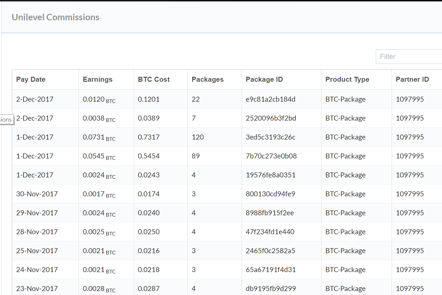Select the 30-Nov-2017 pay date cell
The width and height of the screenshot is (442, 295).
click(37, 194)
